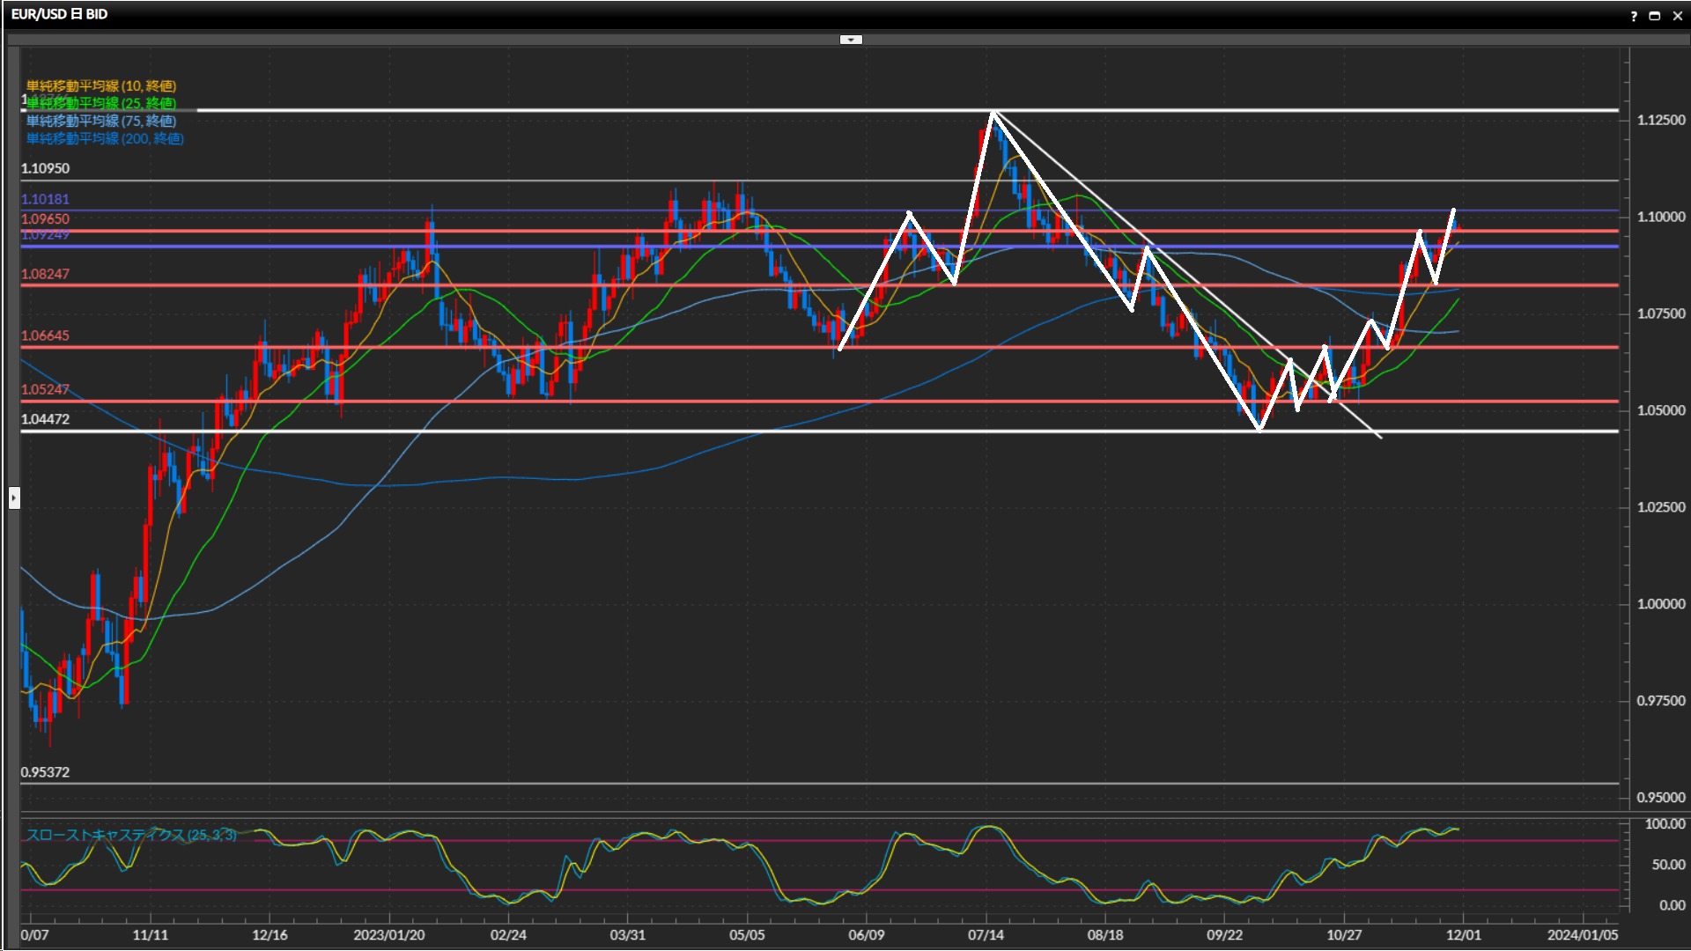Select the 1.10950 horizontal line label
1691x951 pixels.
(x=45, y=168)
